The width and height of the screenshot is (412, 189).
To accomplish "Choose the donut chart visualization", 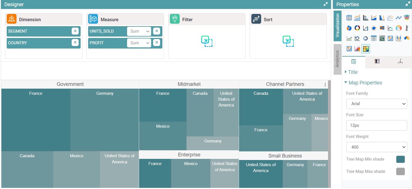I will [x=357, y=28].
